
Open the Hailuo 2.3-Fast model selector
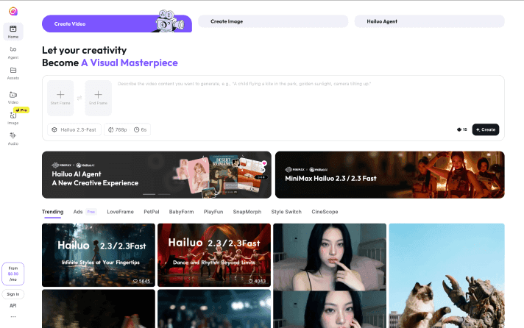pos(74,129)
